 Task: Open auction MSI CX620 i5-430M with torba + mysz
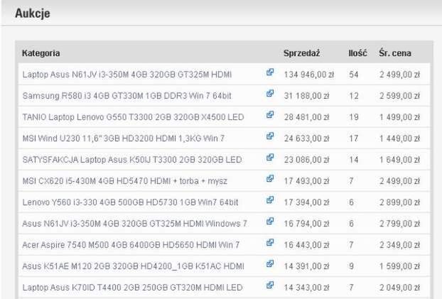pos(125,181)
